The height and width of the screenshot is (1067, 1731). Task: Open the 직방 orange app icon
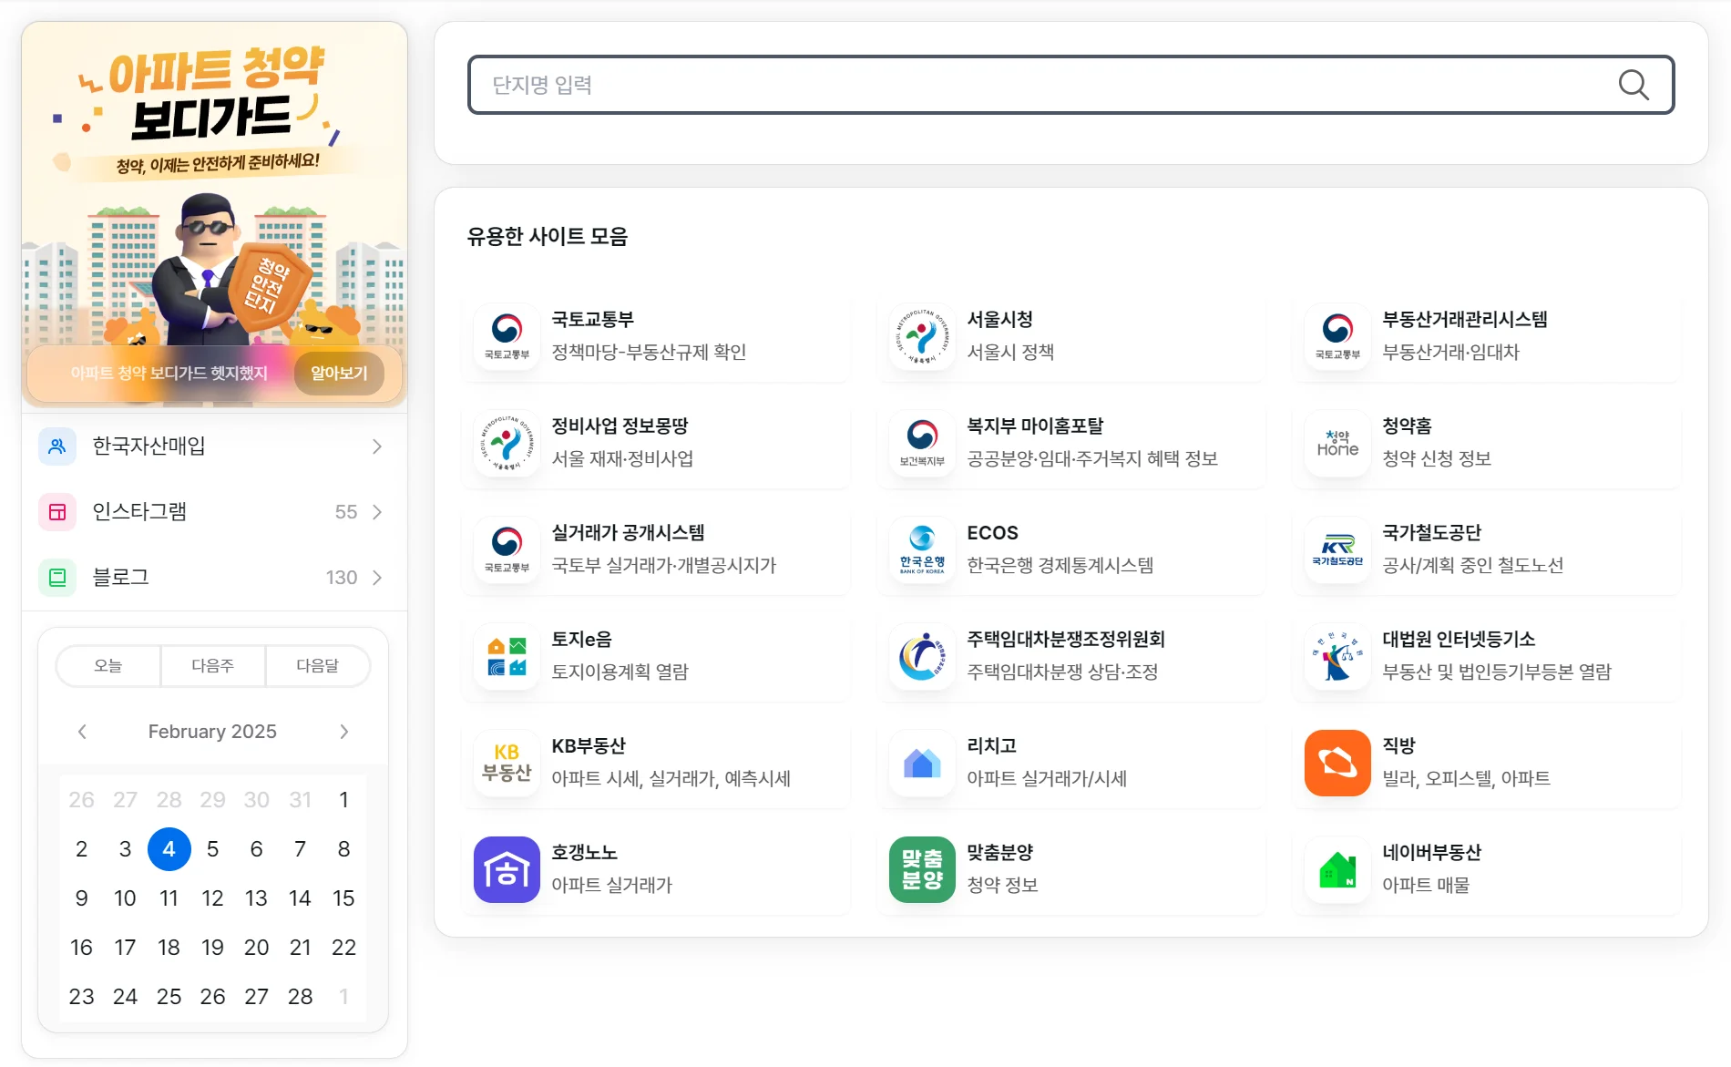(x=1337, y=763)
